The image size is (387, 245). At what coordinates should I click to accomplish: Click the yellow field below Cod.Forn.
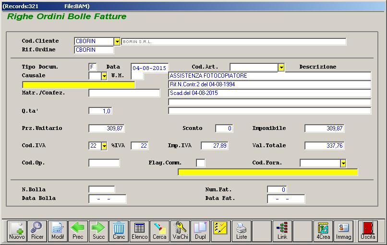(x=267, y=172)
